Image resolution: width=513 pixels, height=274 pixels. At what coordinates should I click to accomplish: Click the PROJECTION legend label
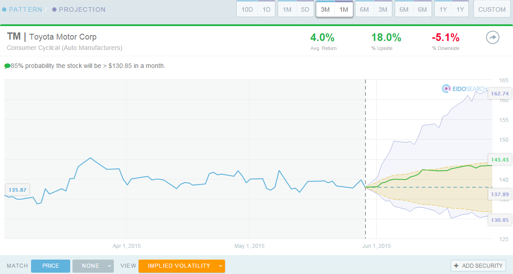tap(82, 9)
